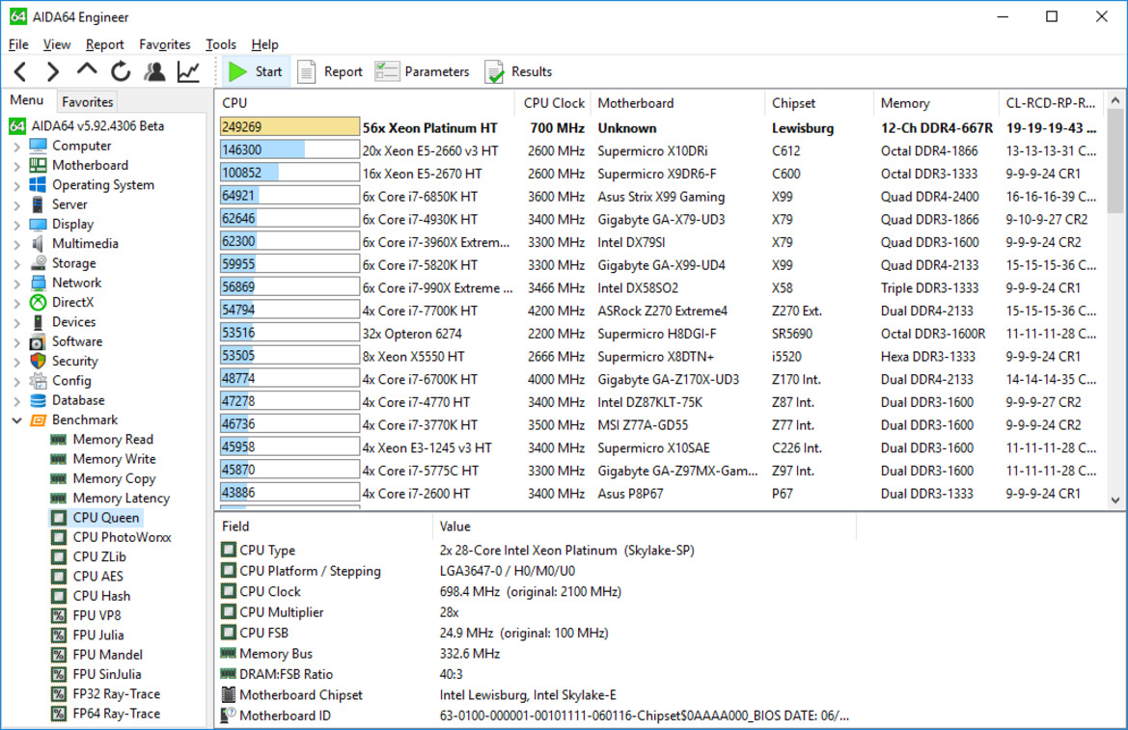The image size is (1128, 730).
Task: Expand the Computer tree node
Action: (x=16, y=146)
